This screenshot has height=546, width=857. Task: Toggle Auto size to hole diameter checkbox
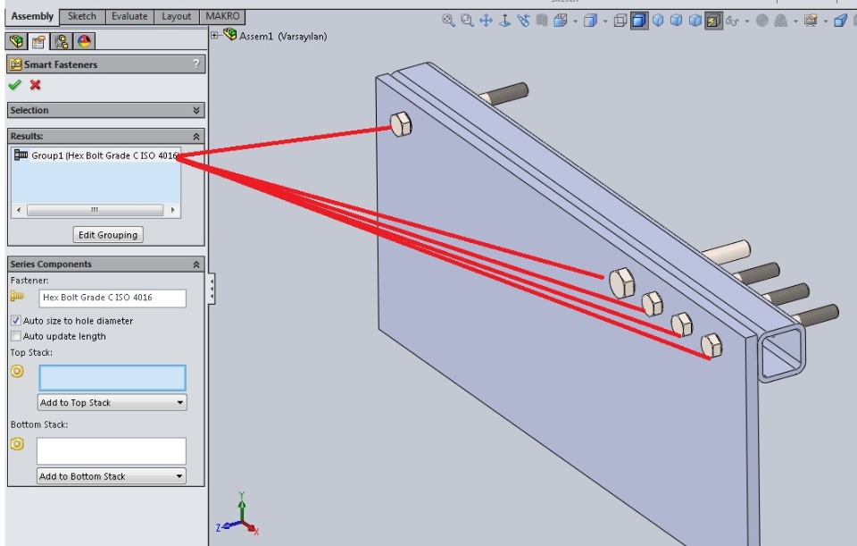pyautogui.click(x=16, y=321)
